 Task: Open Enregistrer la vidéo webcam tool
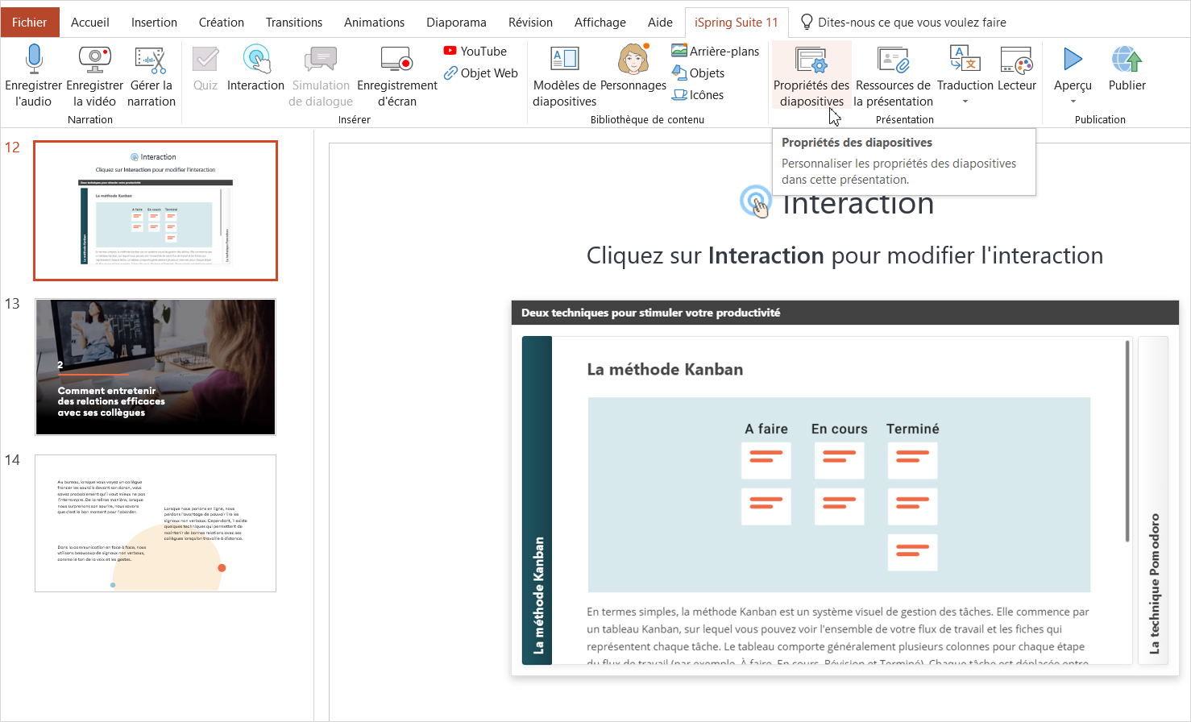point(94,60)
